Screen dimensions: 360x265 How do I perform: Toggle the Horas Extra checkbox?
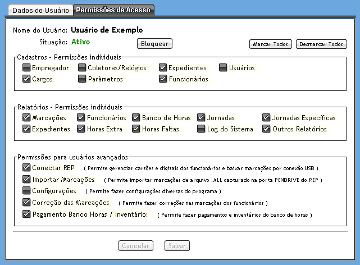point(81,129)
